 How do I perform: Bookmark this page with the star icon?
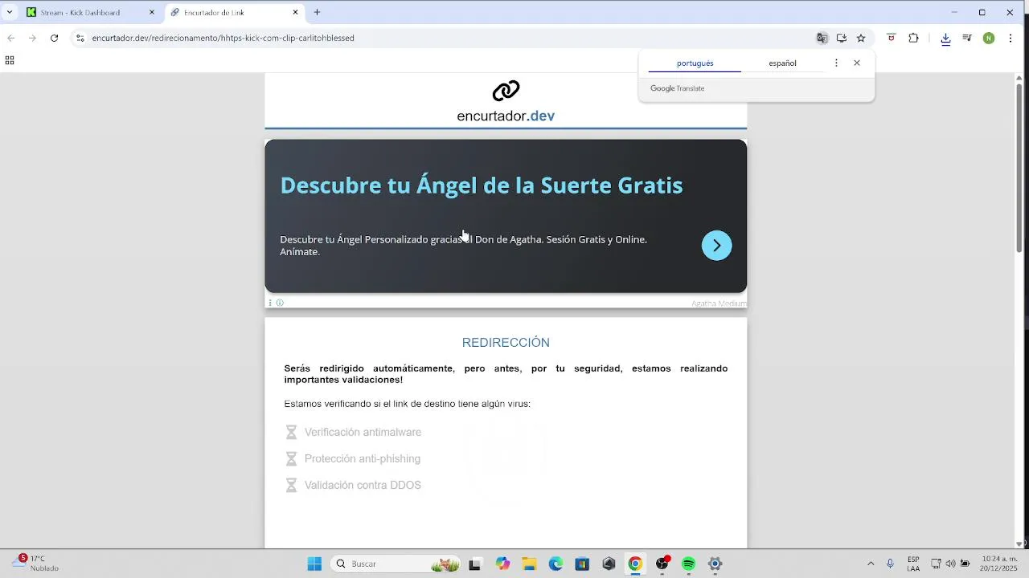[x=861, y=38]
